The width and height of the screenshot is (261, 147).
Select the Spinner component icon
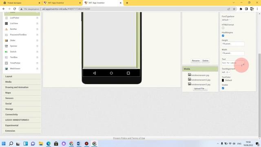click(x=7, y=46)
